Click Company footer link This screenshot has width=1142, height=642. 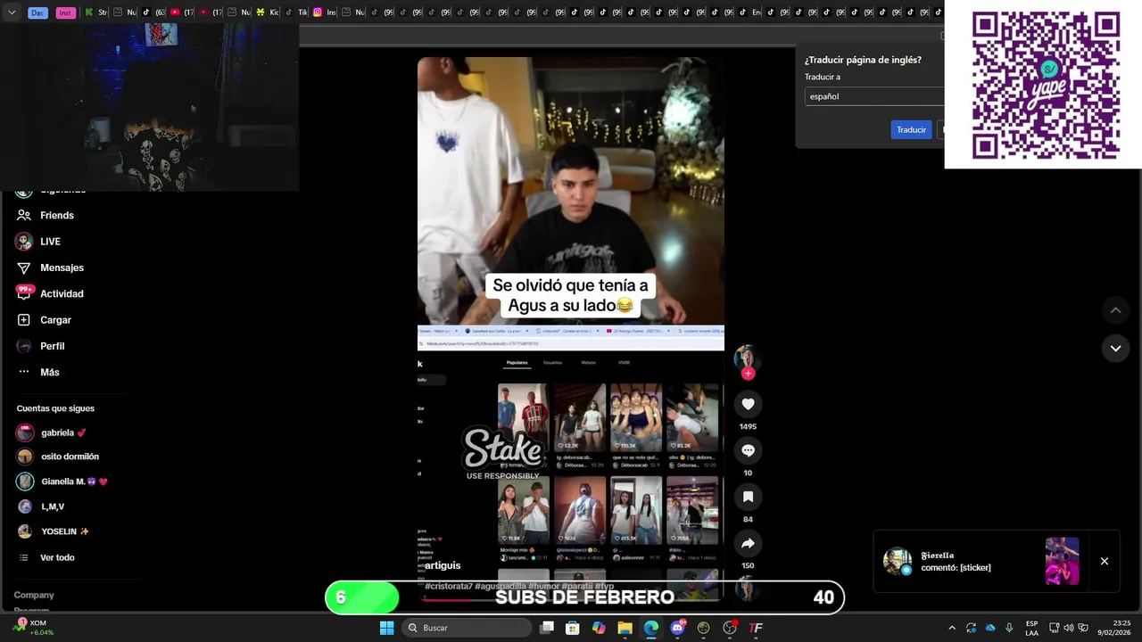(34, 595)
